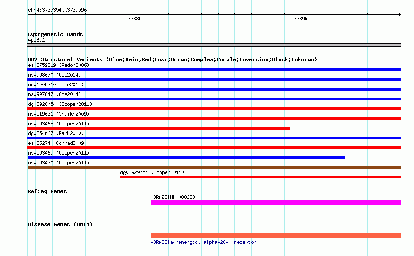This screenshot has width=414, height=256.
Task: Click the dgv8928n54 red loss bar
Action: point(214,109)
